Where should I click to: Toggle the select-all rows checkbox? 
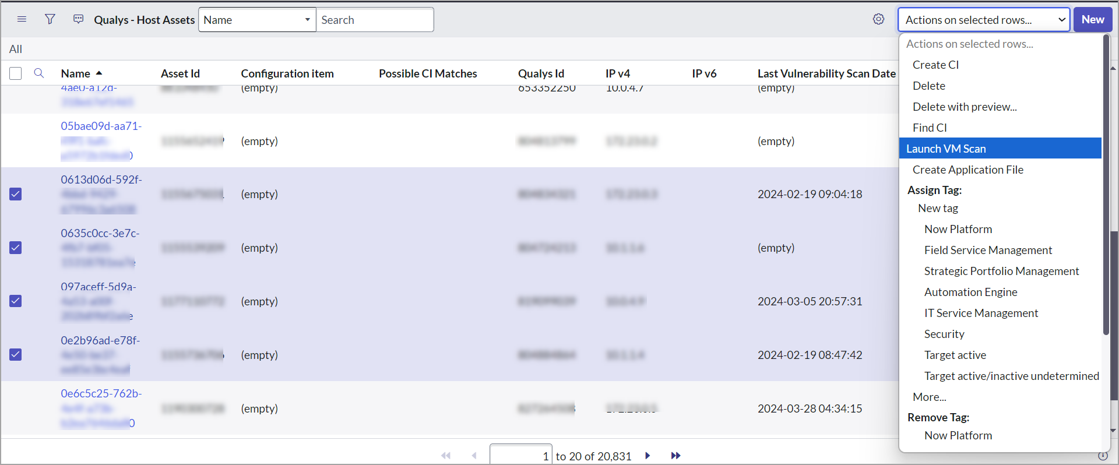pos(16,73)
